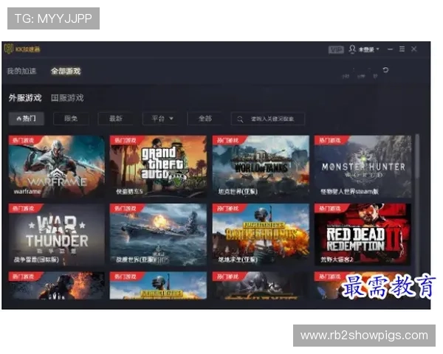Show 全部 games filter
This screenshot has height=354, width=443.
[205, 119]
